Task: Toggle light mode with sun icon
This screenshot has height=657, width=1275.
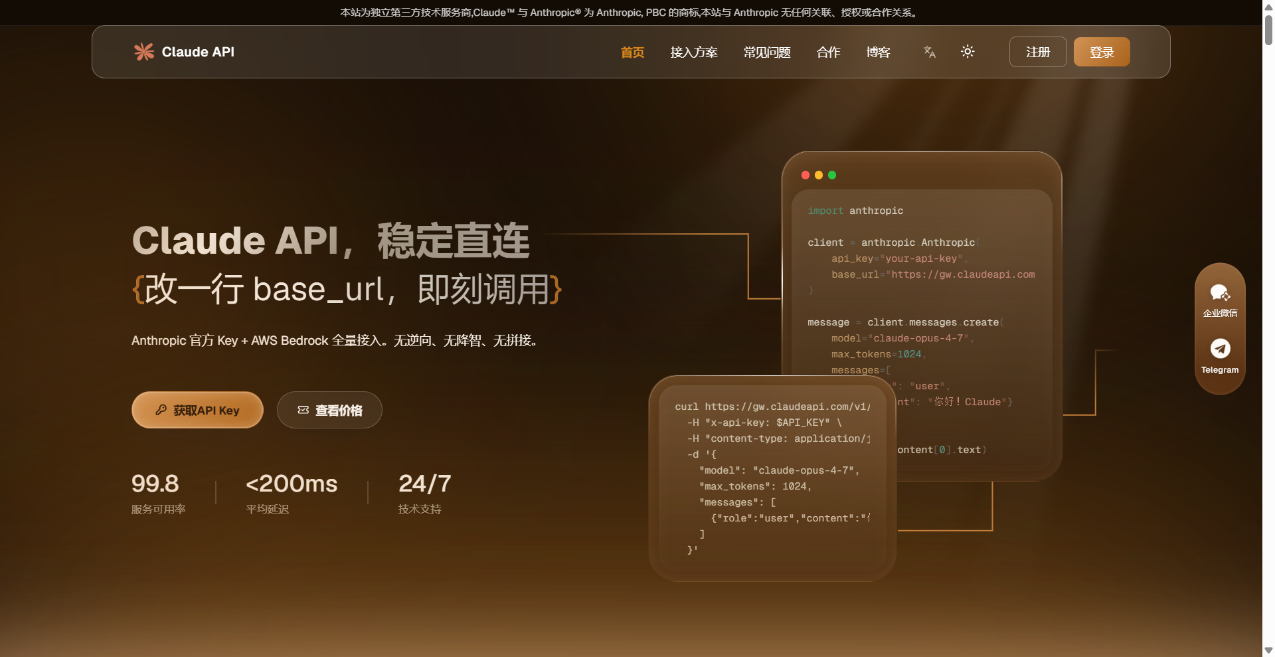Action: click(968, 52)
